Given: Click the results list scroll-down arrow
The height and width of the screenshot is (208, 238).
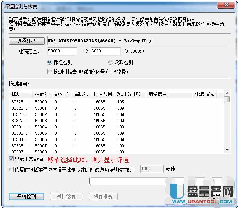Looking at the screenshot, I should click(227, 150).
